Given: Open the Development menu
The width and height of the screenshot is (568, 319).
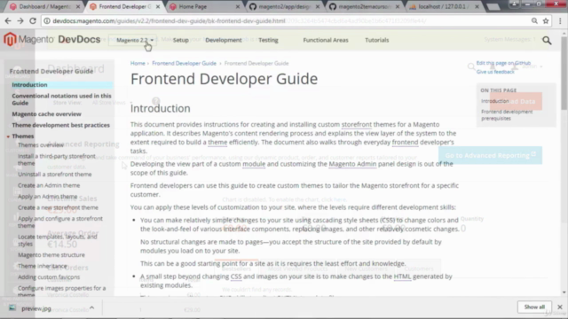Looking at the screenshot, I should click(224, 40).
